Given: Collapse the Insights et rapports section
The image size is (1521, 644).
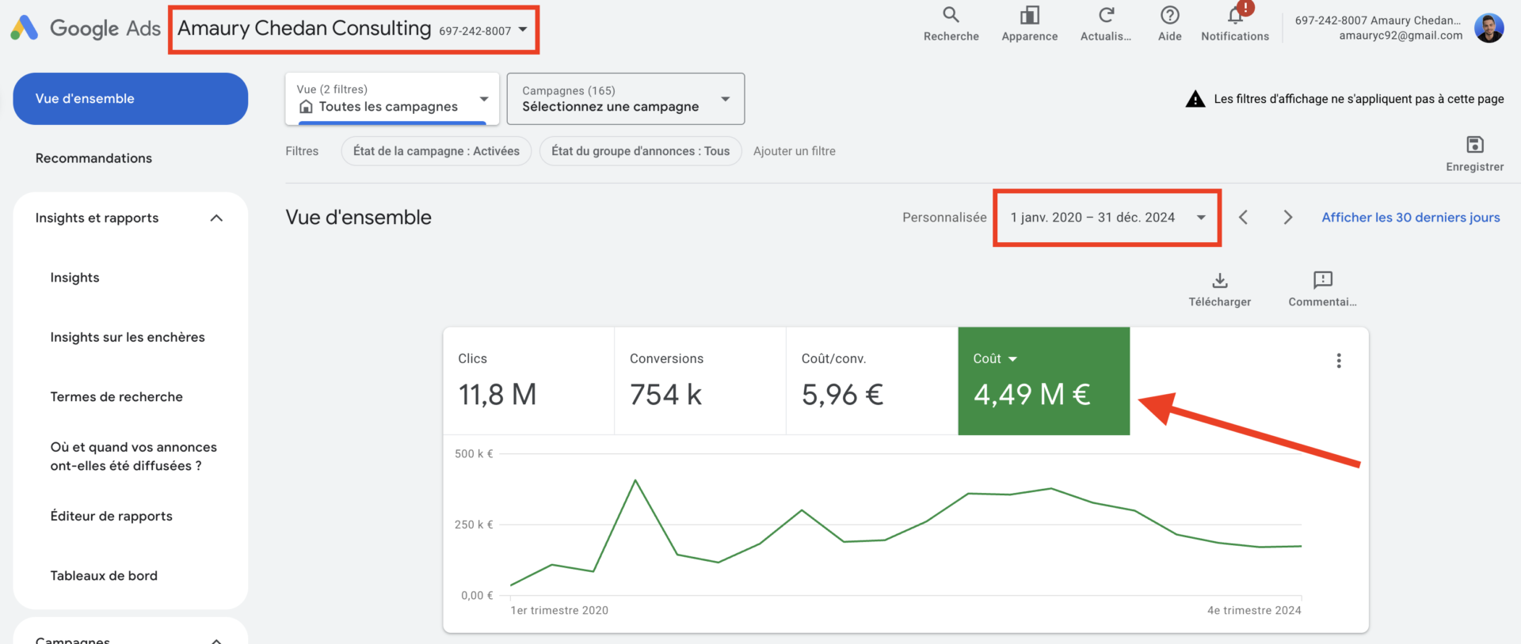Looking at the screenshot, I should point(216,218).
